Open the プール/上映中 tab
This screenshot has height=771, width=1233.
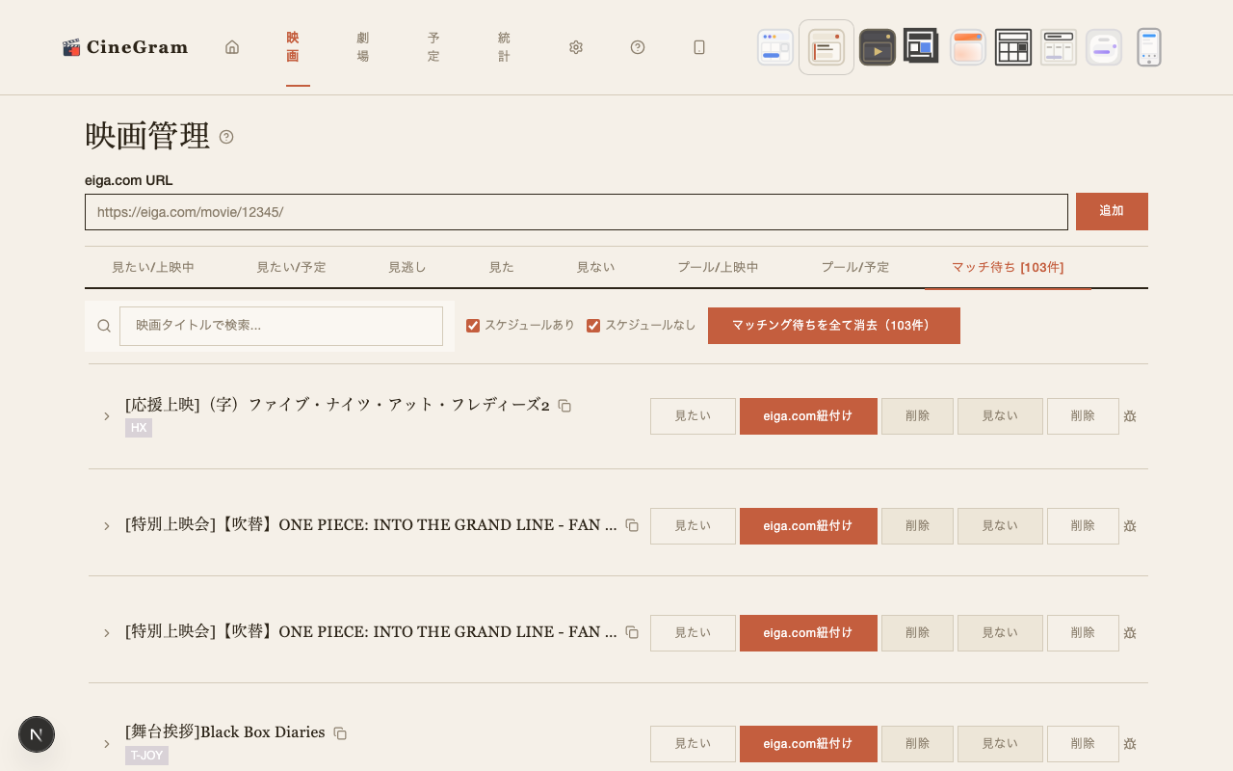(x=718, y=267)
